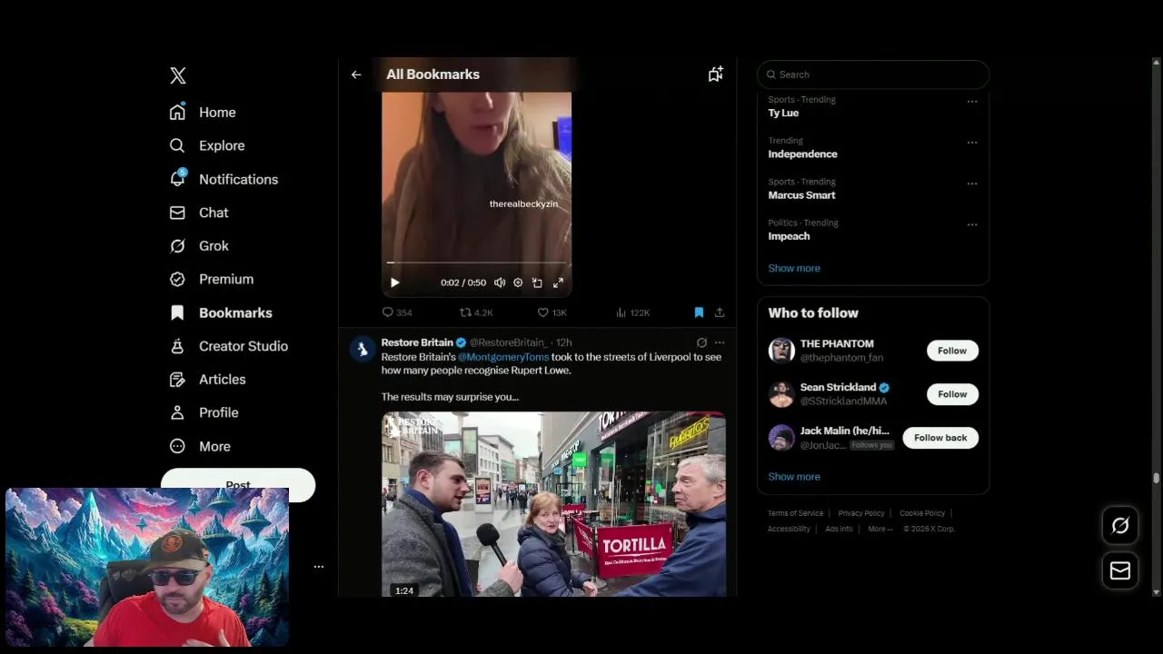Mute the video volume icon
Image resolution: width=1163 pixels, height=654 pixels.
(500, 282)
